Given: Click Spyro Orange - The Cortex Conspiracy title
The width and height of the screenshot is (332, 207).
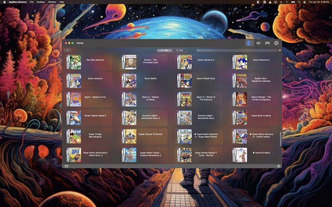Looking at the screenshot, I should click(x=261, y=98).
